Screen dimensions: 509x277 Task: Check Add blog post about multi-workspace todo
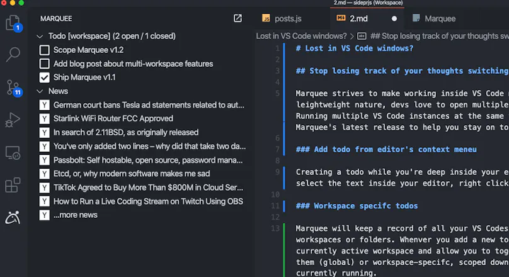click(x=45, y=64)
